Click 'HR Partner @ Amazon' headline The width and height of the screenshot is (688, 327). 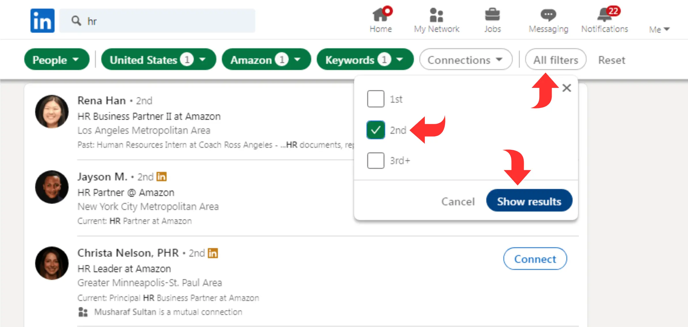126,192
